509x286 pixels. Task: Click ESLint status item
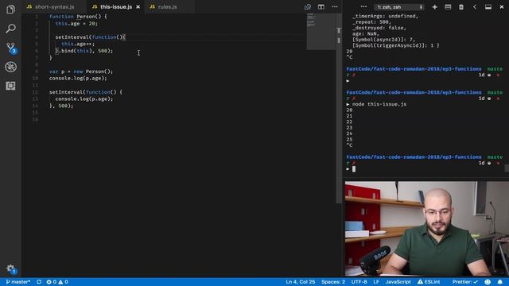tap(429, 282)
